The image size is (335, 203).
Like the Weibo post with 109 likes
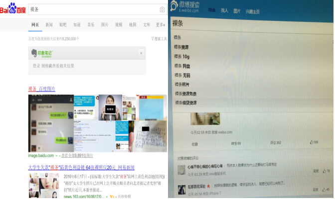pyautogui.click(x=314, y=142)
